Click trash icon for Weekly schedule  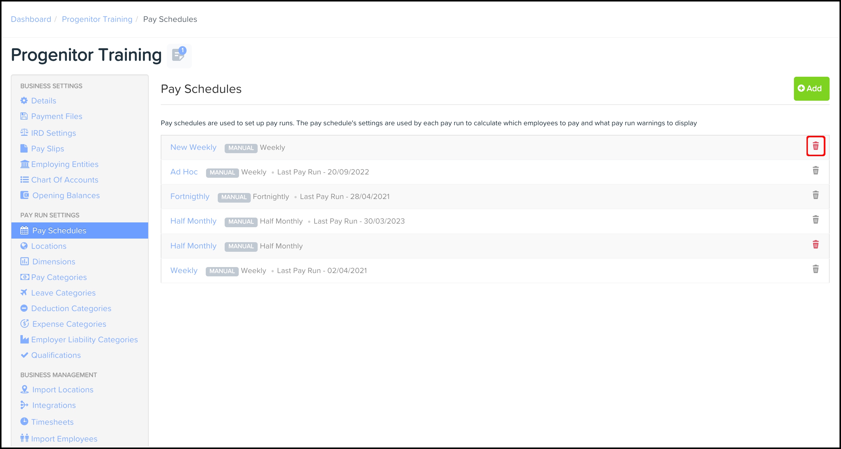(815, 269)
